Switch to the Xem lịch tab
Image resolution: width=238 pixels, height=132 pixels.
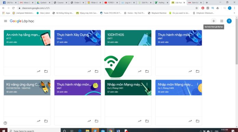tap(195, 3)
